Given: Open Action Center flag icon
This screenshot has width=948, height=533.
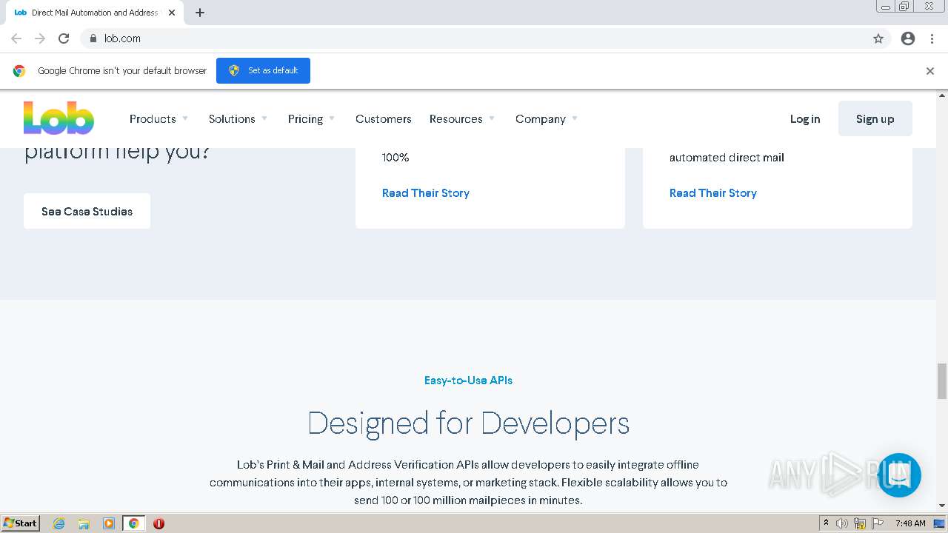Looking at the screenshot, I should 877,523.
